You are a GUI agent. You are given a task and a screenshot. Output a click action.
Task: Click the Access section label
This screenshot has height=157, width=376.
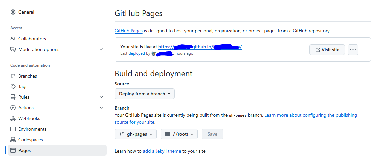pyautogui.click(x=16, y=28)
